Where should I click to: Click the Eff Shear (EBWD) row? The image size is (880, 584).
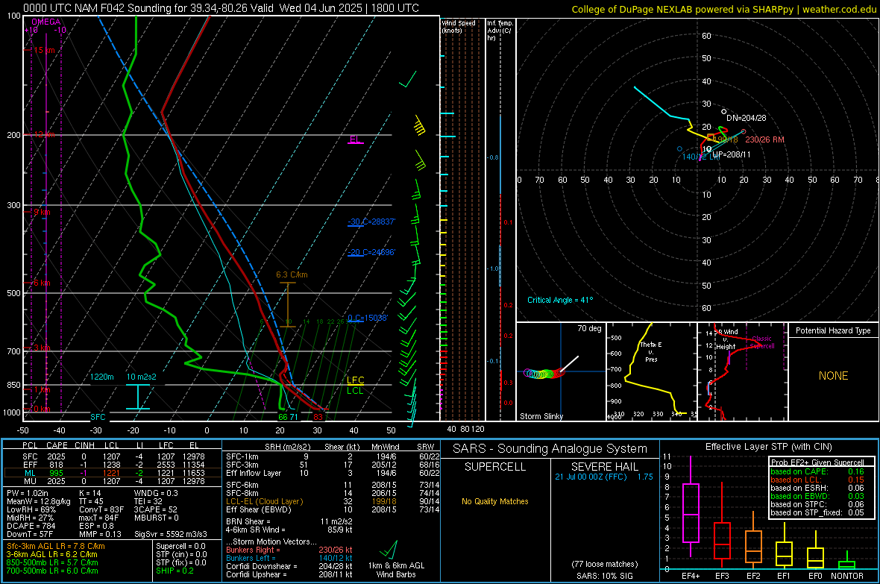coord(333,509)
